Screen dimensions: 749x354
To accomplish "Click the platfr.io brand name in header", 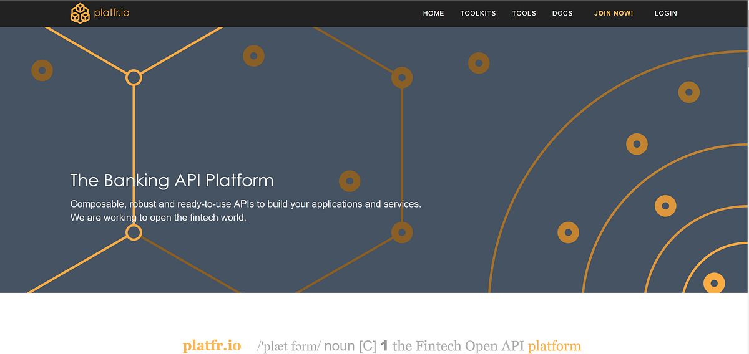I will [112, 14].
